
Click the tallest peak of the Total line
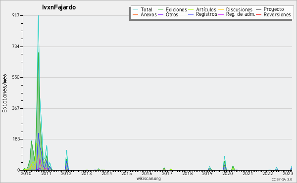[38, 16]
